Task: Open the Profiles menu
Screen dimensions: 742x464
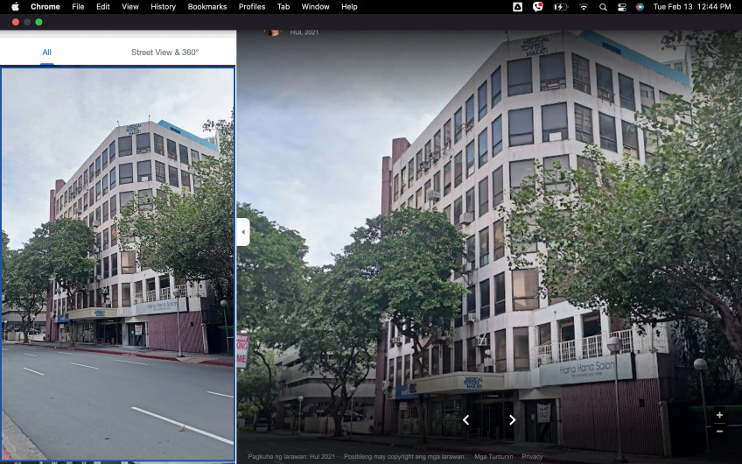Action: point(252,6)
